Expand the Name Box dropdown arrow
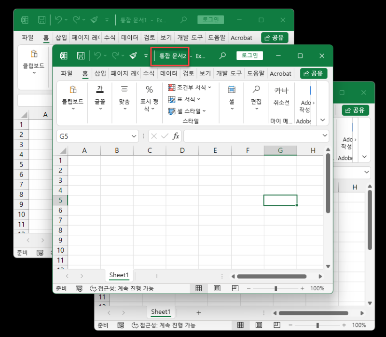The height and width of the screenshot is (337, 386). (x=134, y=136)
